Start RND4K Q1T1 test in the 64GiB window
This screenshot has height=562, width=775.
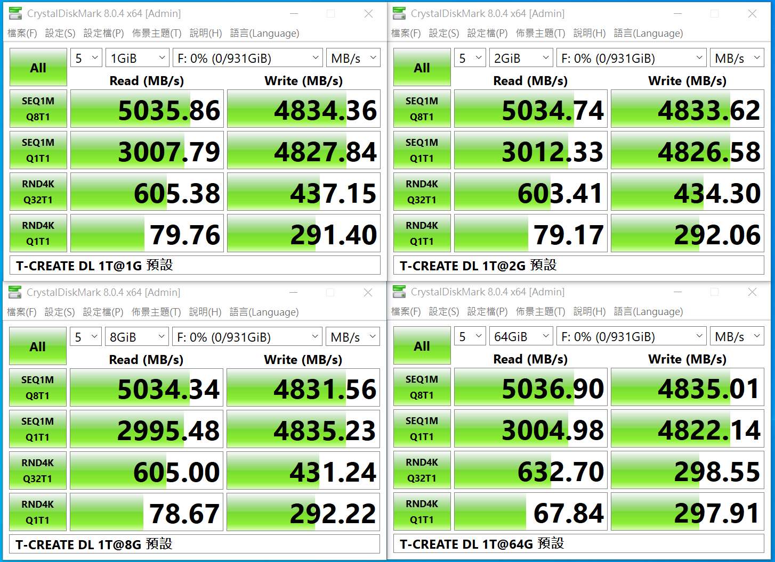pos(422,512)
